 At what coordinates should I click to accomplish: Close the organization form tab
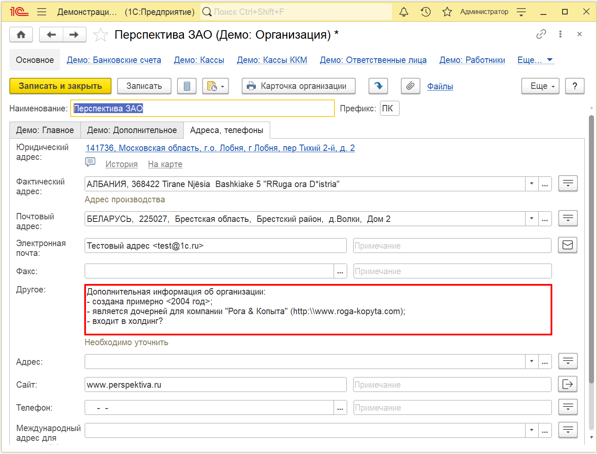580,34
